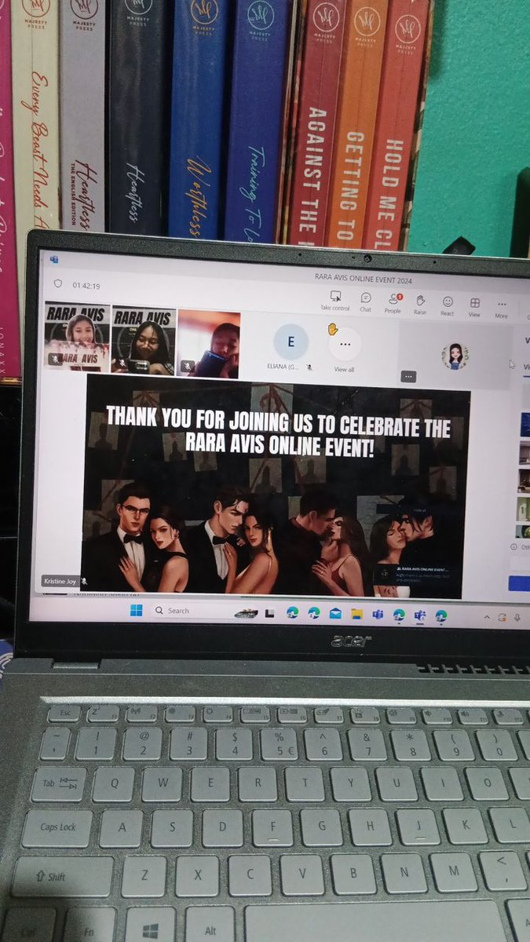Viewport: 530px width, 942px height.
Task: Open the Mail app from taskbar
Action: point(335,613)
